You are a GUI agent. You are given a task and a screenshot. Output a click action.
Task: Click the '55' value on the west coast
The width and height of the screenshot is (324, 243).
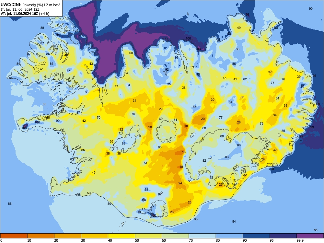pos(83,150)
